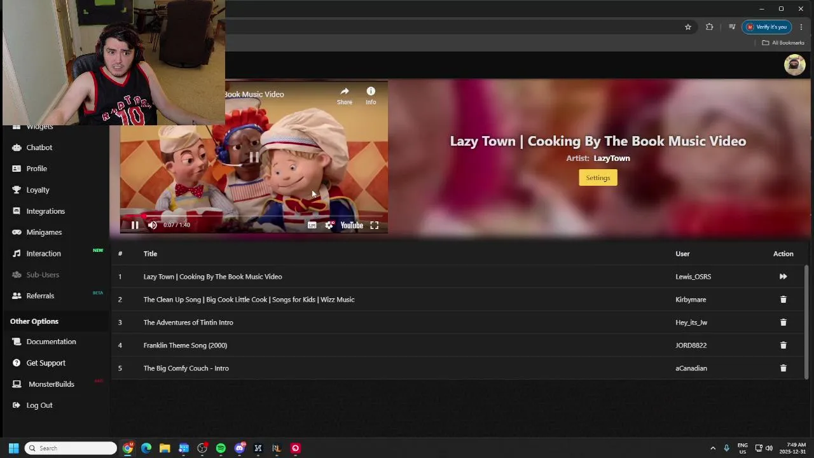This screenshot has height=458, width=814.
Task: Click The Adventures of Tintin Intro title
Action: click(x=188, y=323)
